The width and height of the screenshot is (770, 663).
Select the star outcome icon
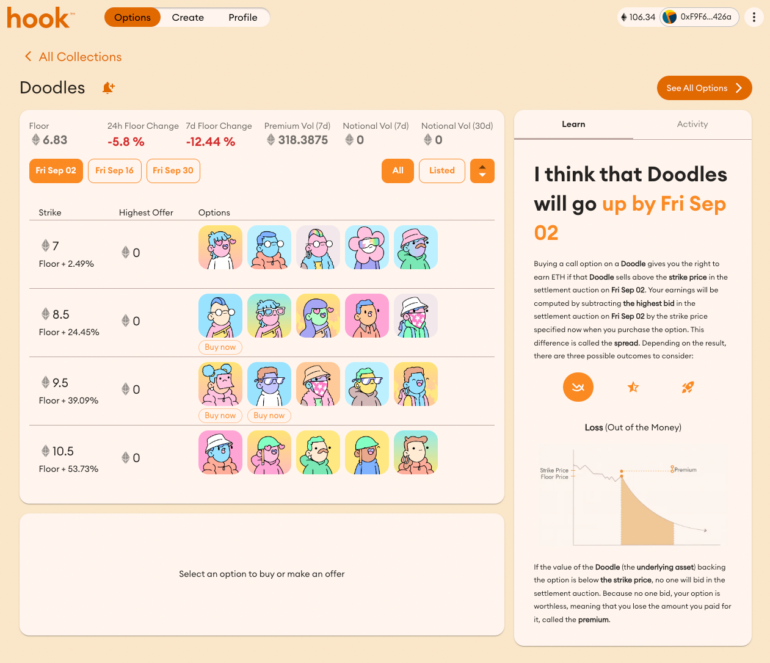[x=633, y=387]
